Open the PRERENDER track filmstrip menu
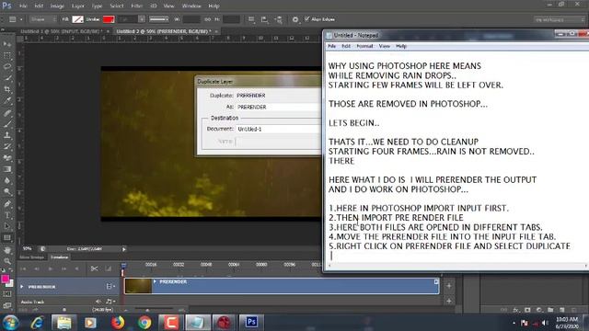The image size is (589, 331). click(x=110, y=287)
